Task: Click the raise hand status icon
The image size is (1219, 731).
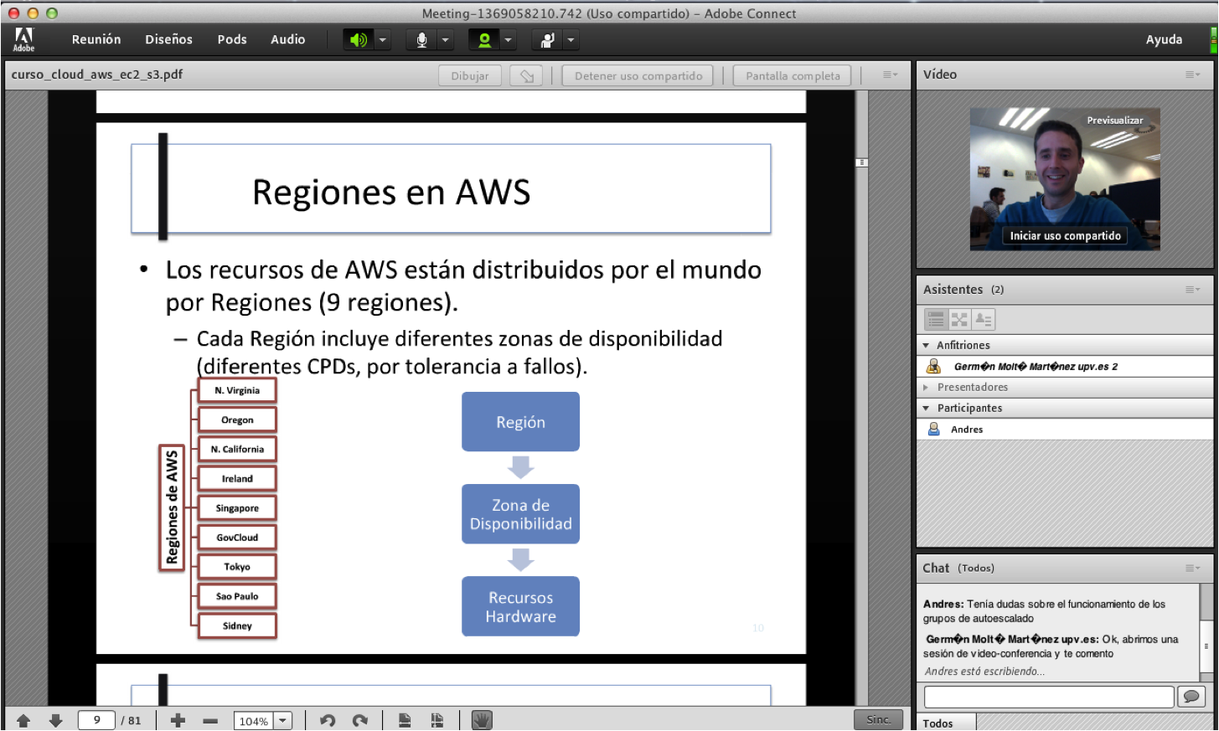Action: pyautogui.click(x=547, y=39)
